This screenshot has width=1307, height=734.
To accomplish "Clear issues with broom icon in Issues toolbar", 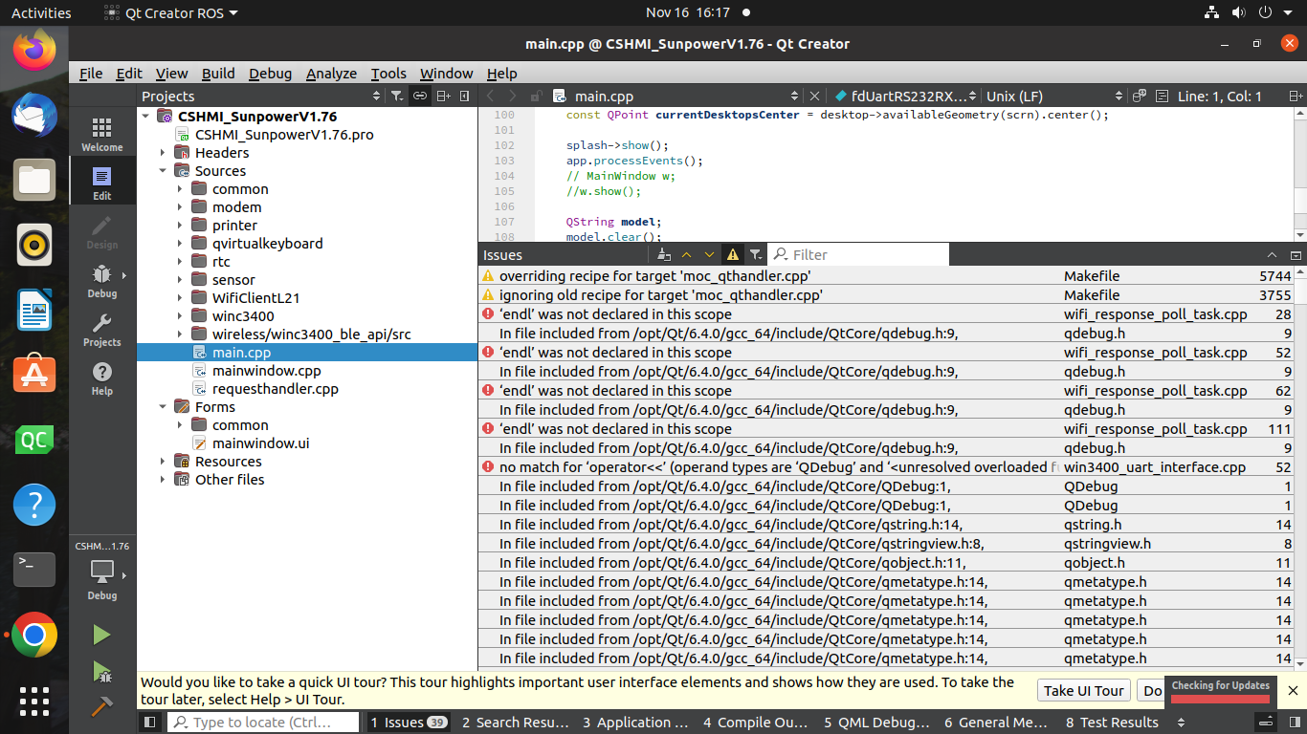I will (662, 254).
